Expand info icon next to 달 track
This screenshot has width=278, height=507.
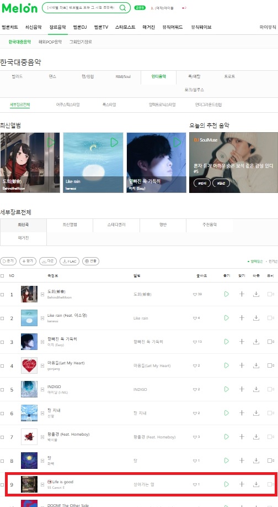tap(42, 461)
